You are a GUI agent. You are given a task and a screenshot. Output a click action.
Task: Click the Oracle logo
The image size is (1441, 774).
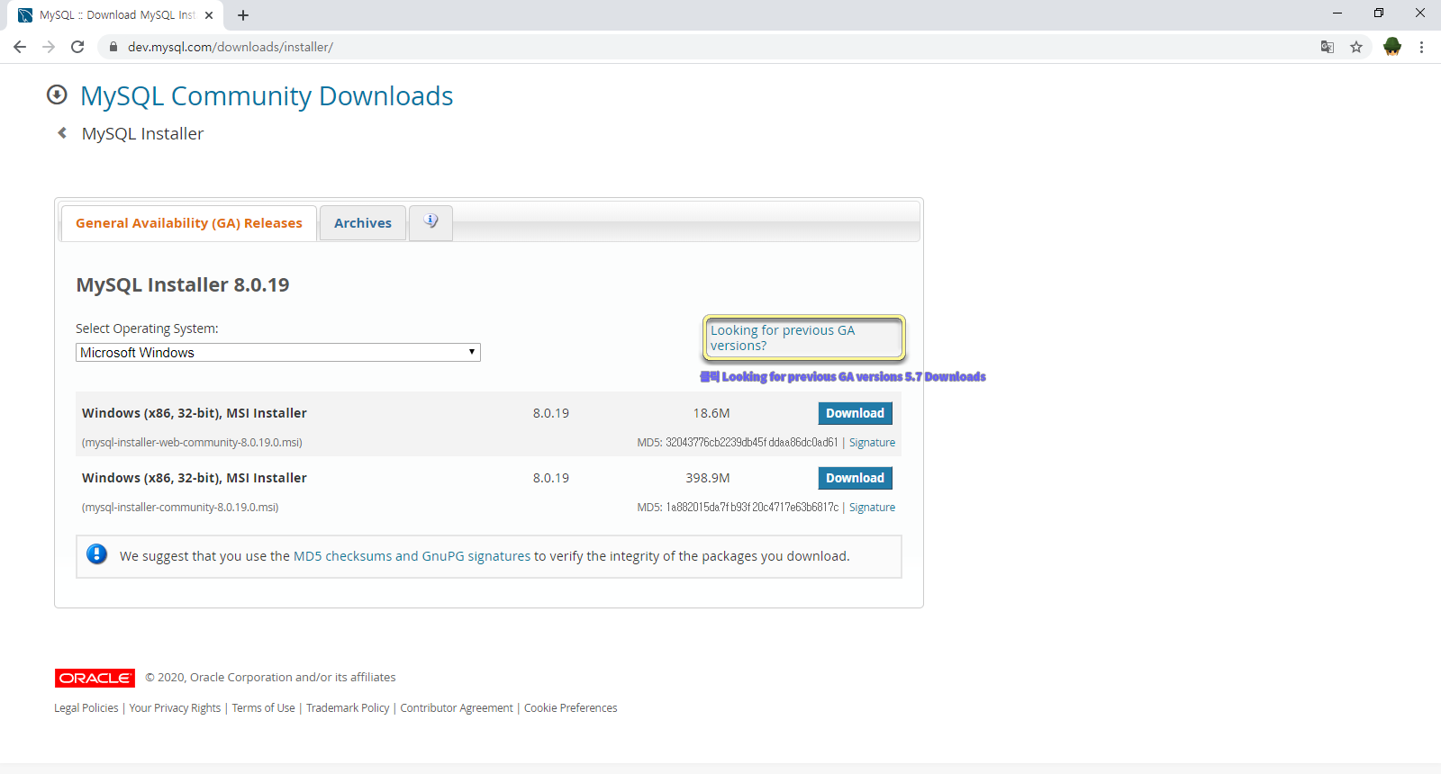pyautogui.click(x=95, y=678)
